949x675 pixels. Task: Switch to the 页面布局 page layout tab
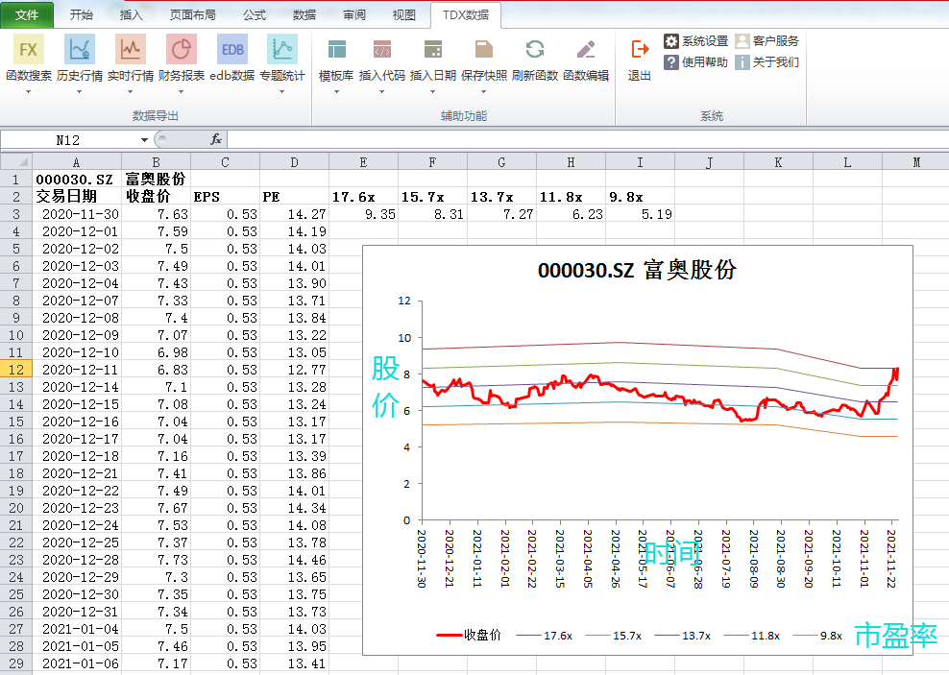192,15
